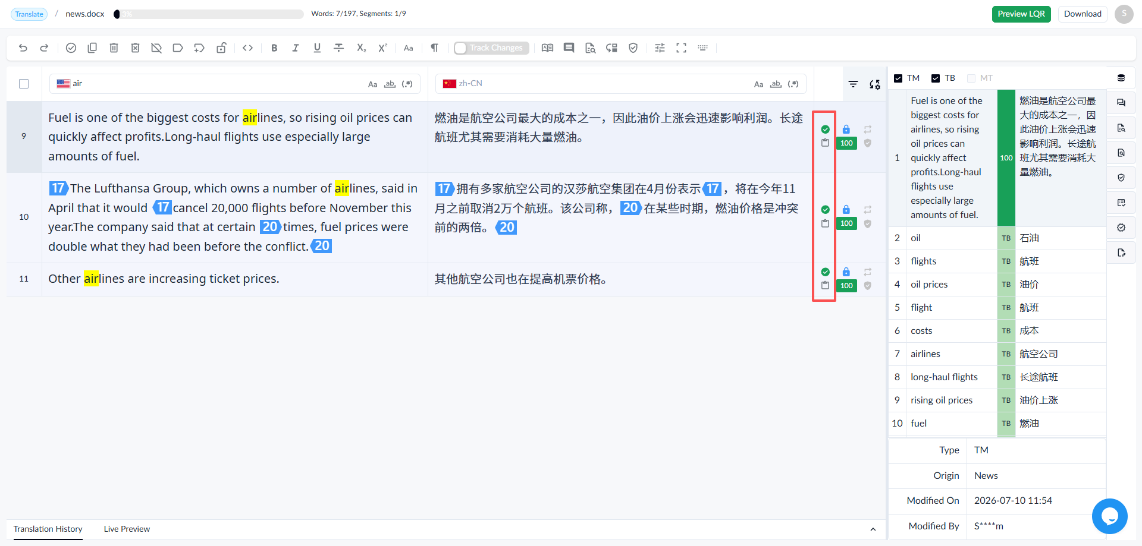The height and width of the screenshot is (546, 1142).
Task: Tick the MT checkbox
Action: (x=971, y=78)
